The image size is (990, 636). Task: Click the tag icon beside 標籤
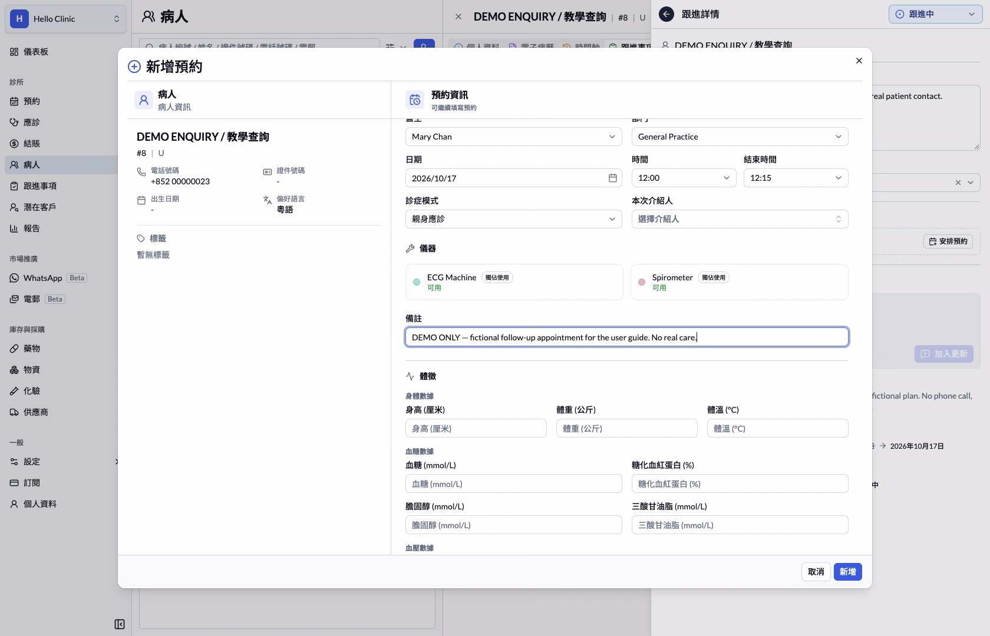tap(141, 238)
